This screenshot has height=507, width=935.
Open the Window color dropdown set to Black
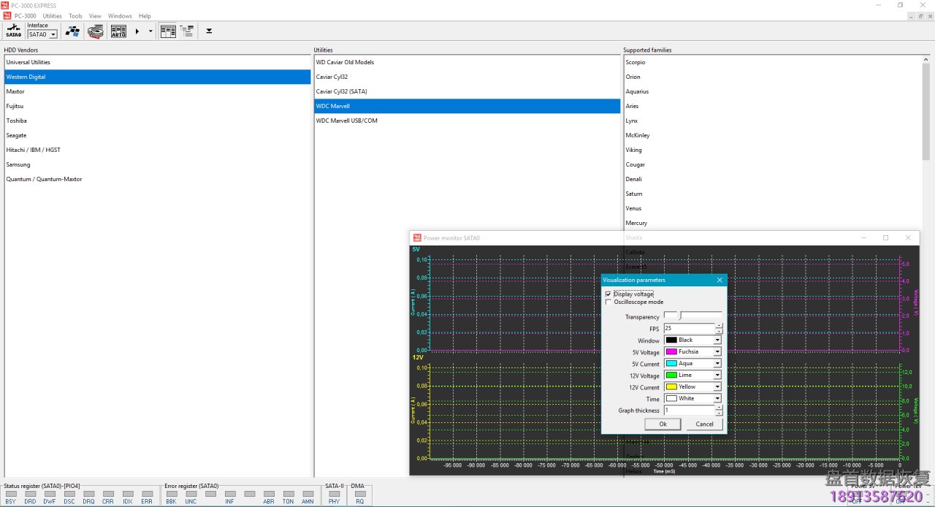pyautogui.click(x=717, y=340)
